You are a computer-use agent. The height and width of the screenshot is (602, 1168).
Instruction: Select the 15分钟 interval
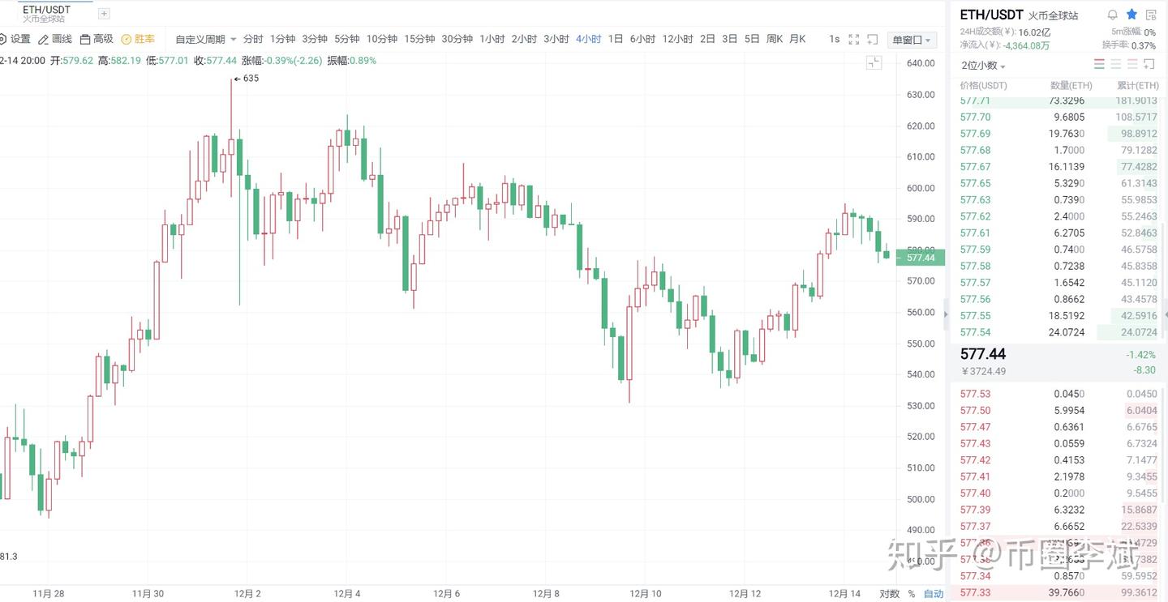coord(419,39)
